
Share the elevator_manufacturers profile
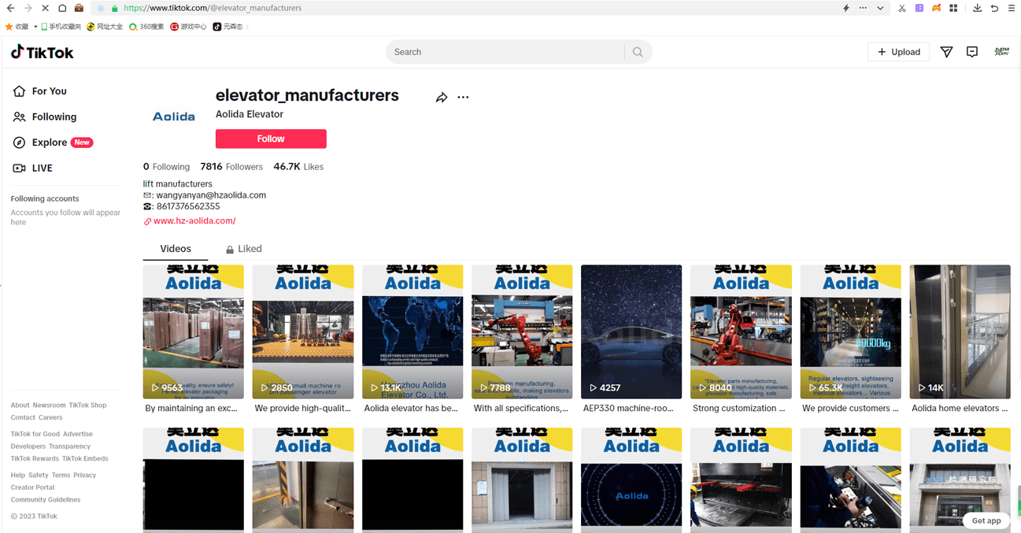pyautogui.click(x=442, y=98)
